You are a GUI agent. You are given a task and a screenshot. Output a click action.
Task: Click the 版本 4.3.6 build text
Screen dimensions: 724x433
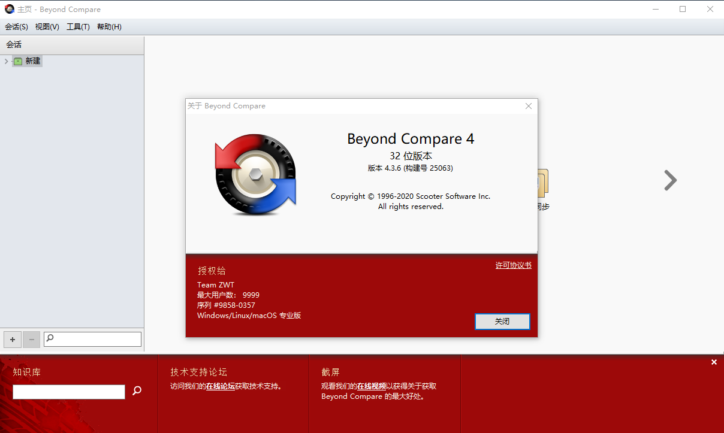click(x=411, y=168)
